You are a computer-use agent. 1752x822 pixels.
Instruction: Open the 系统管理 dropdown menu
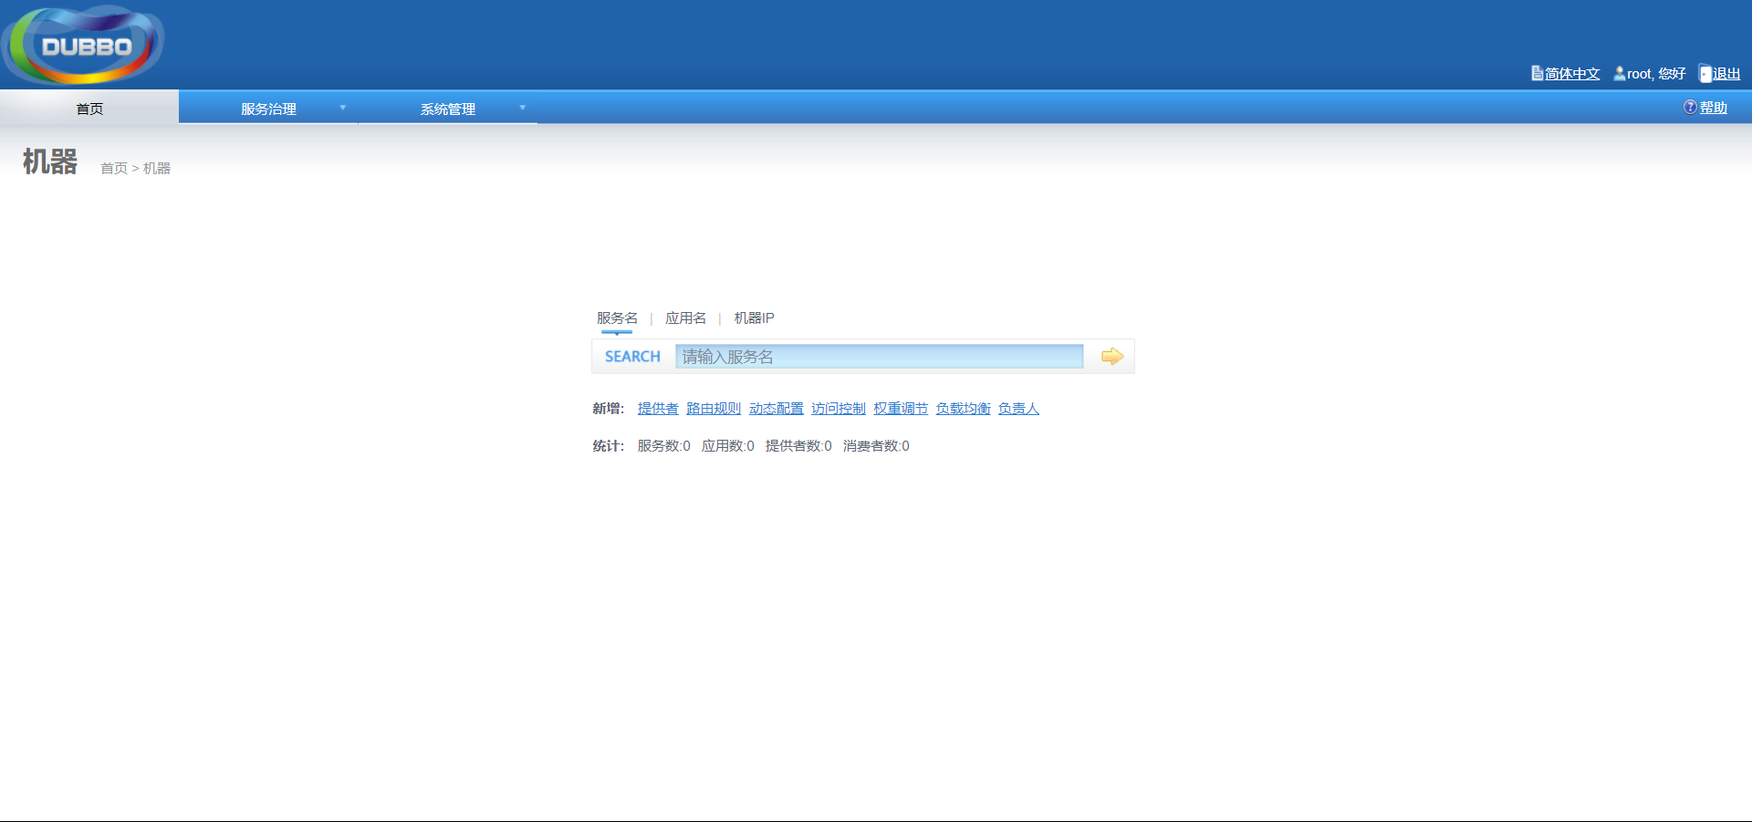pos(447,108)
